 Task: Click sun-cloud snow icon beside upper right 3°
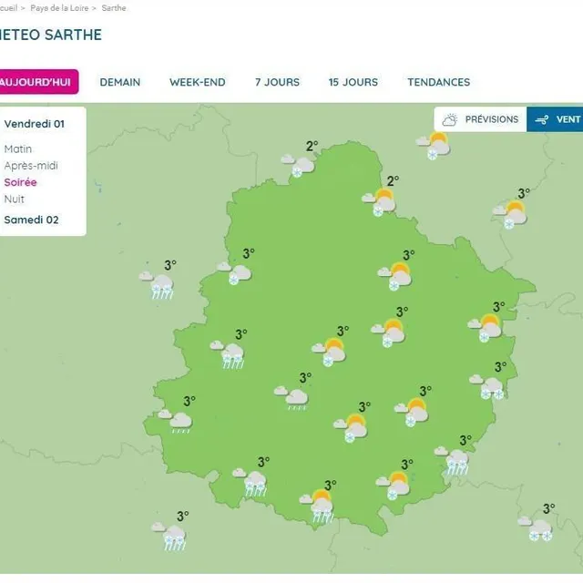[394, 277]
